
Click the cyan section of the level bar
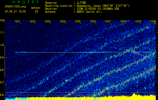coord(10,99)
